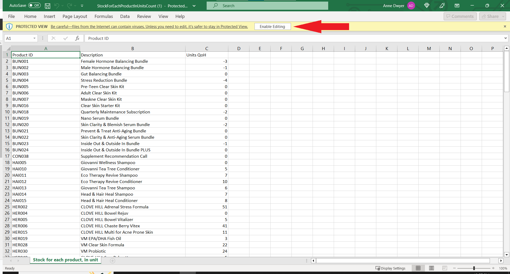
Task: Open the Page Layout tab
Action: (75, 16)
